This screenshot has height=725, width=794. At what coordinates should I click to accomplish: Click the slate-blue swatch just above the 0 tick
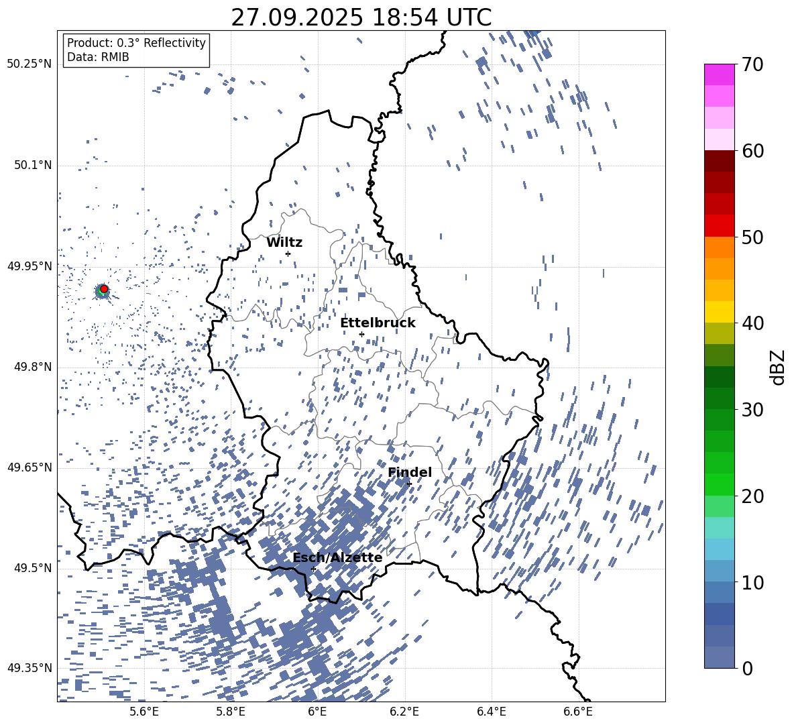(719, 657)
